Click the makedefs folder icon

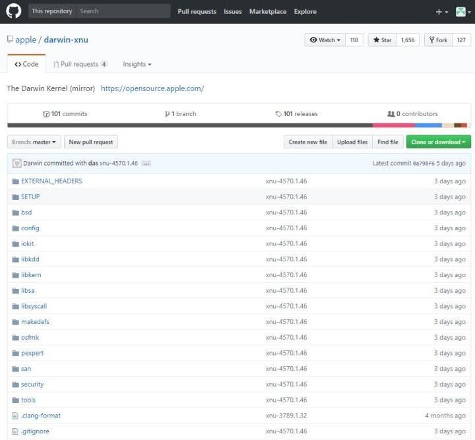pos(15,322)
